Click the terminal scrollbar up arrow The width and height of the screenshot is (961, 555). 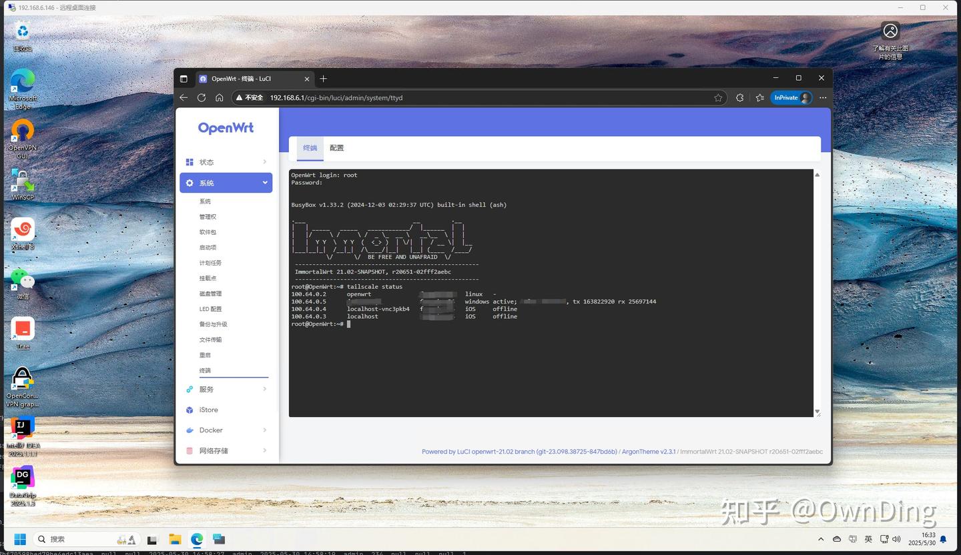pyautogui.click(x=817, y=175)
